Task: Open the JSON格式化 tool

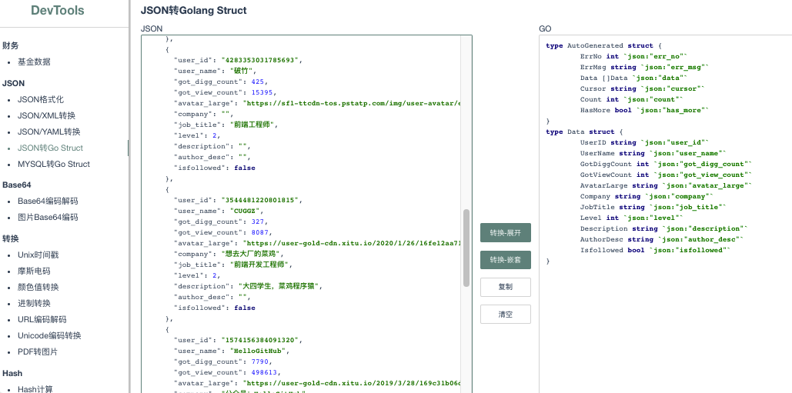Action: point(41,100)
